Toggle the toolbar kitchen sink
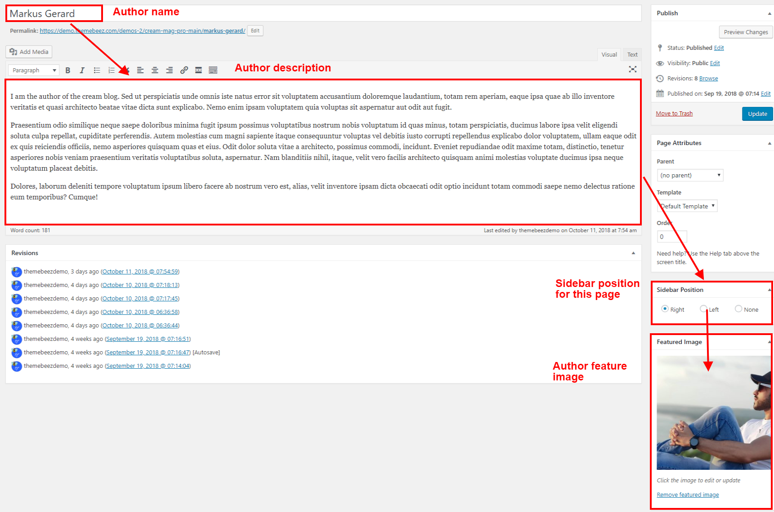This screenshot has height=512, width=774. pos(213,70)
